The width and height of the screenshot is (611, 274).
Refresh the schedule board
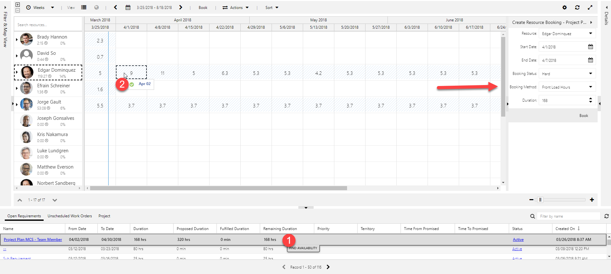(x=577, y=8)
